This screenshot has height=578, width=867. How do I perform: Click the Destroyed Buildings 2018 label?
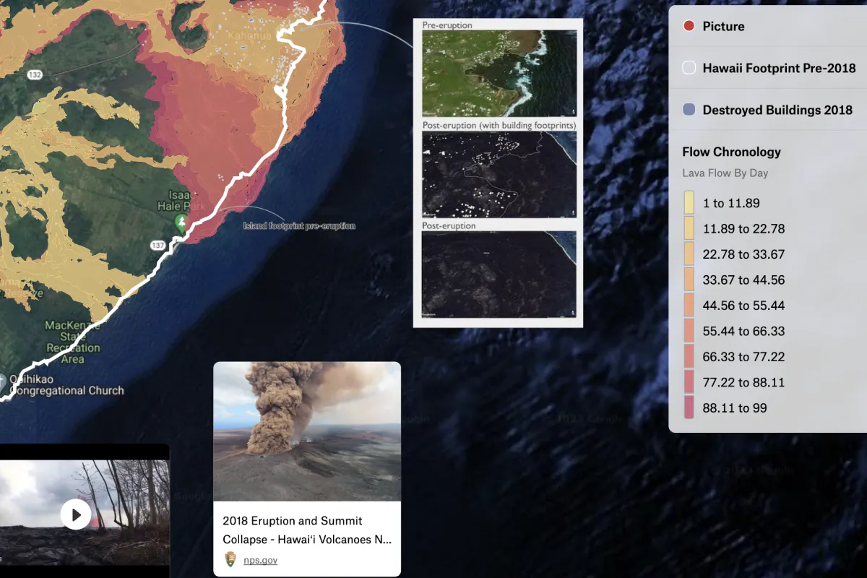pyautogui.click(x=777, y=110)
